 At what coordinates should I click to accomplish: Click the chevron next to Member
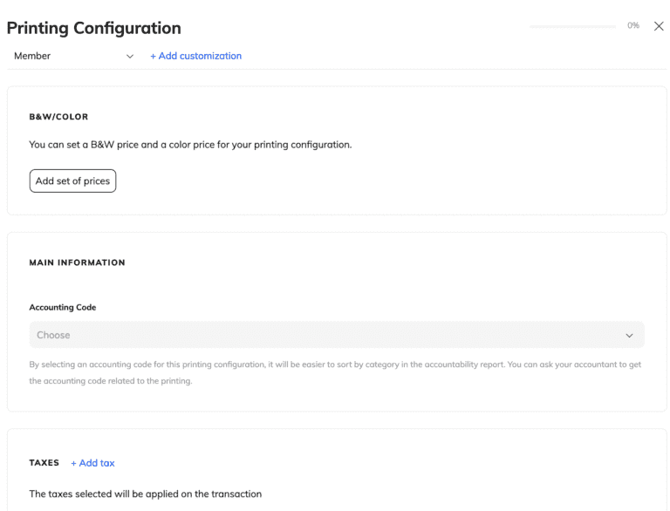click(x=130, y=57)
